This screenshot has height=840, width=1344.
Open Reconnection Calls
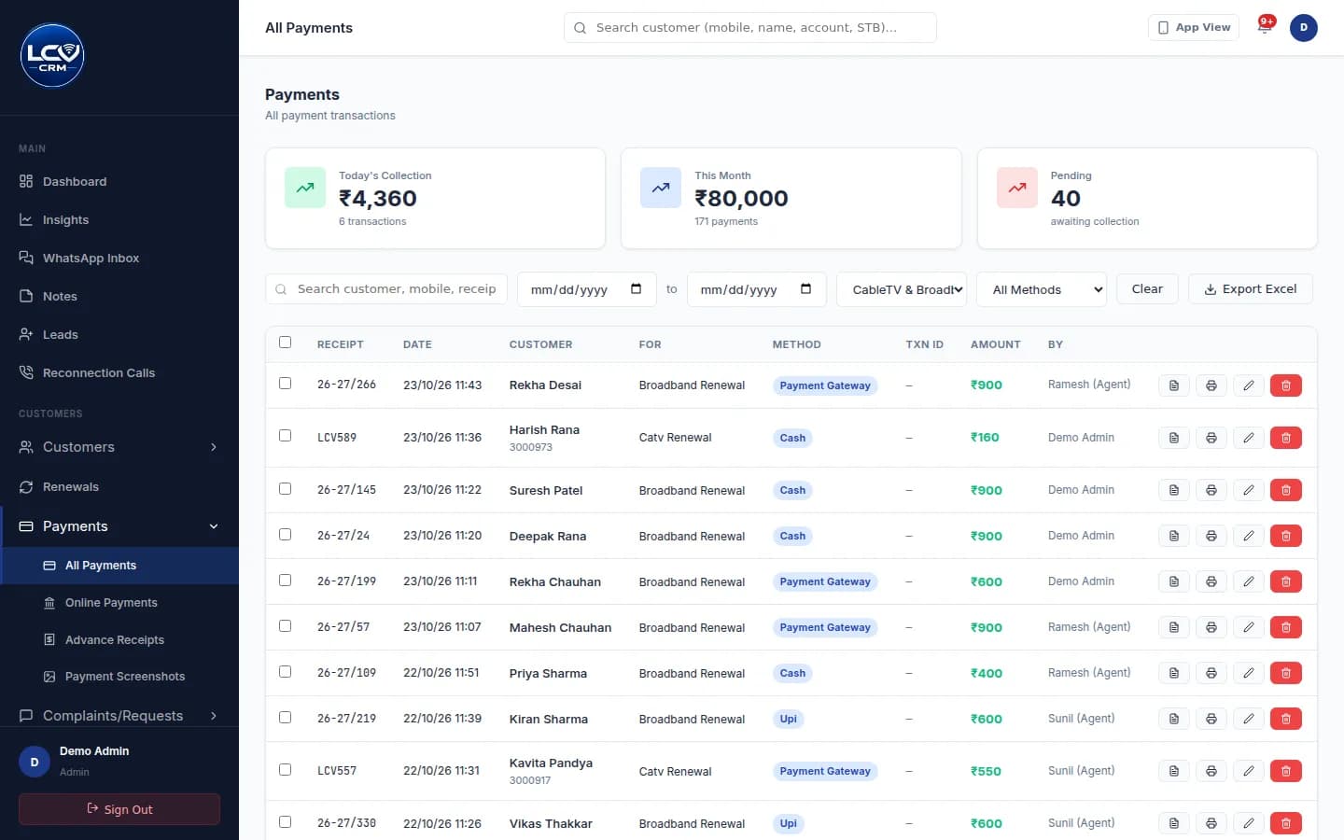119,372
